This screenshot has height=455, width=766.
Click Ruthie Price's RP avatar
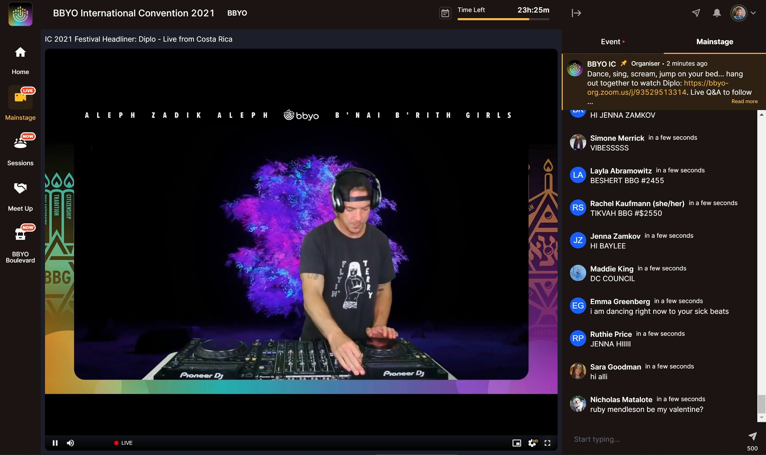tap(578, 338)
